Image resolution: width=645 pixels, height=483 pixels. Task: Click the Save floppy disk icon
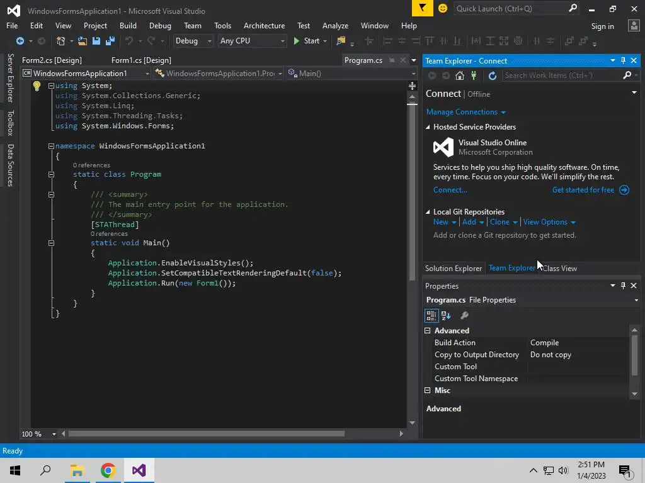pos(96,41)
